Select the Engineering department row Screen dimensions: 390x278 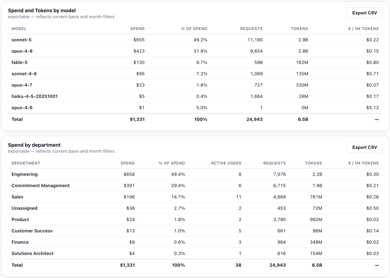195,174
